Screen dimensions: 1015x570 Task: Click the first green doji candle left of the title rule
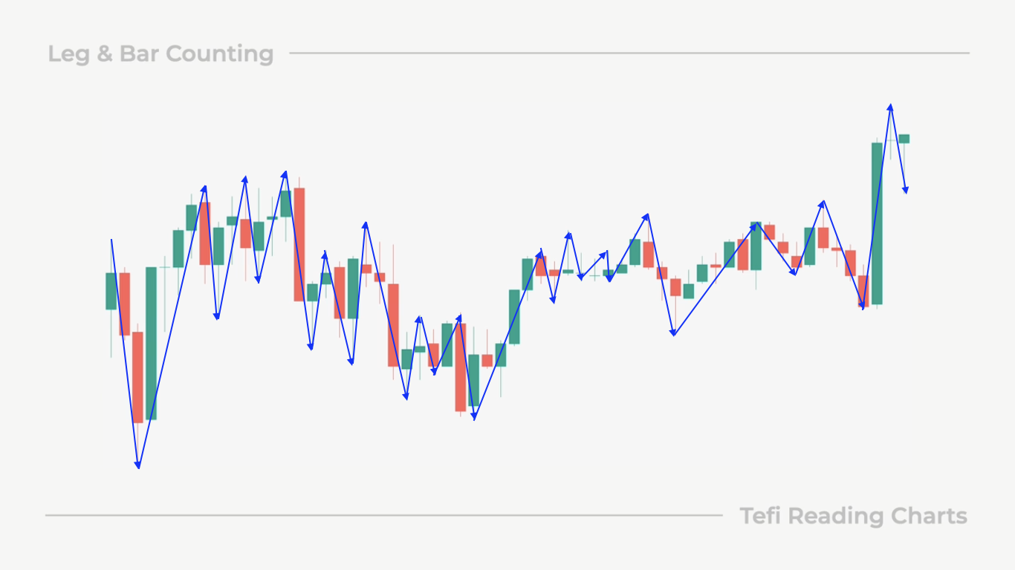tap(165, 267)
